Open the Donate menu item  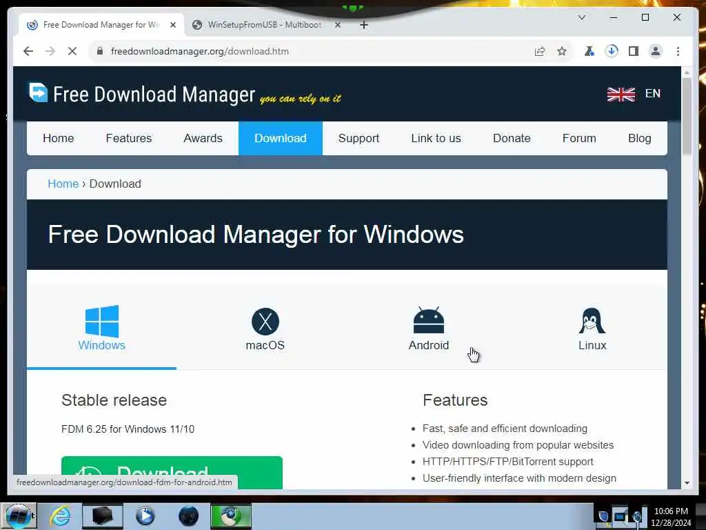[x=512, y=138]
